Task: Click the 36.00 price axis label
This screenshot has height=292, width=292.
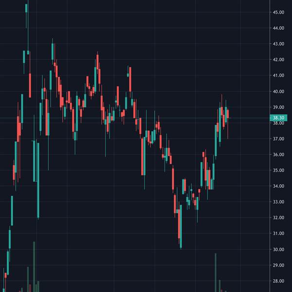Action: (x=278, y=155)
